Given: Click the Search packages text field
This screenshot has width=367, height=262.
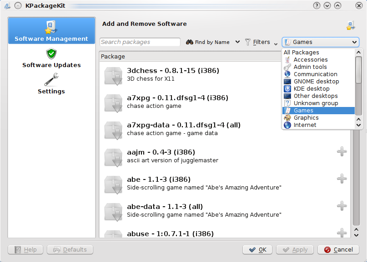Looking at the screenshot, I should 140,42.
